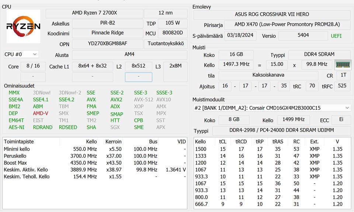Click the Pinnacle Ridge codename field
This screenshot has width=354, height=212.
(107, 33)
